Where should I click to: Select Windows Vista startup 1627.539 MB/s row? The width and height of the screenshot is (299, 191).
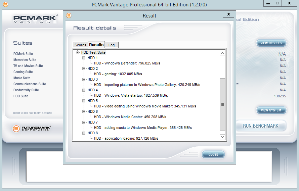point(131,95)
